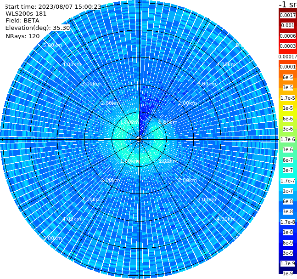Image resolution: width=297 pixels, height=279 pixels.
Task: Pick the 1e-5 color scale label
Action: click(288, 108)
